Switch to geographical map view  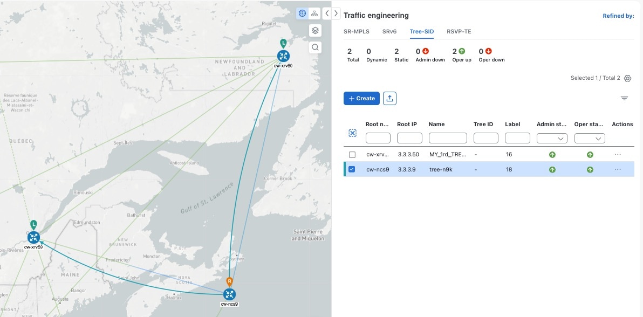point(302,13)
